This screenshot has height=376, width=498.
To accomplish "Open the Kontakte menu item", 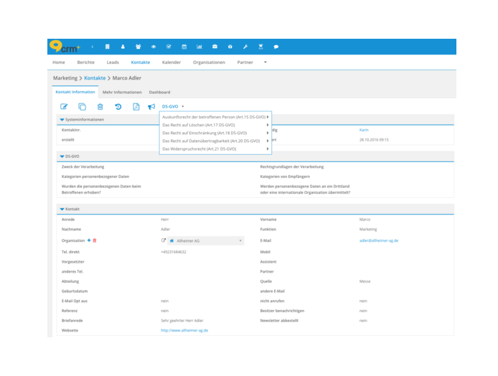I will point(141,62).
